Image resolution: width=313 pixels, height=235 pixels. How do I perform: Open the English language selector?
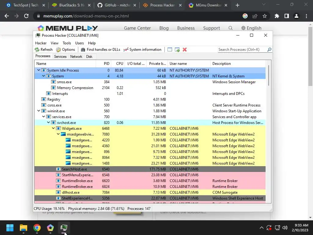click(251, 28)
